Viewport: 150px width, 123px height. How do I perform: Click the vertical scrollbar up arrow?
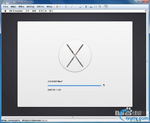147,11
